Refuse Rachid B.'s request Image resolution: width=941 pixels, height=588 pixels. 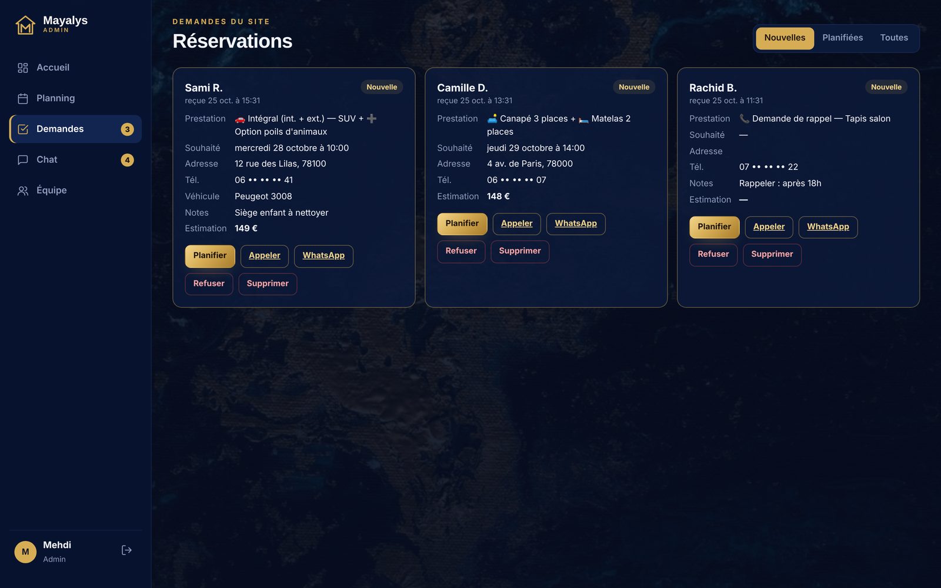click(x=713, y=255)
